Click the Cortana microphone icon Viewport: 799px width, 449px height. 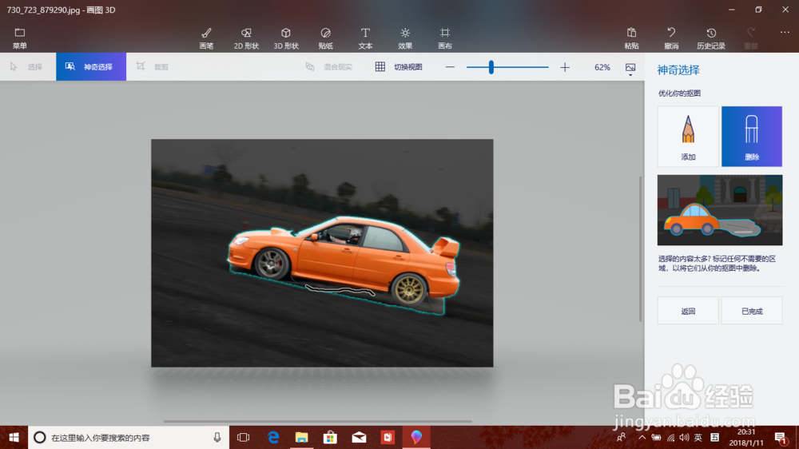tap(217, 437)
